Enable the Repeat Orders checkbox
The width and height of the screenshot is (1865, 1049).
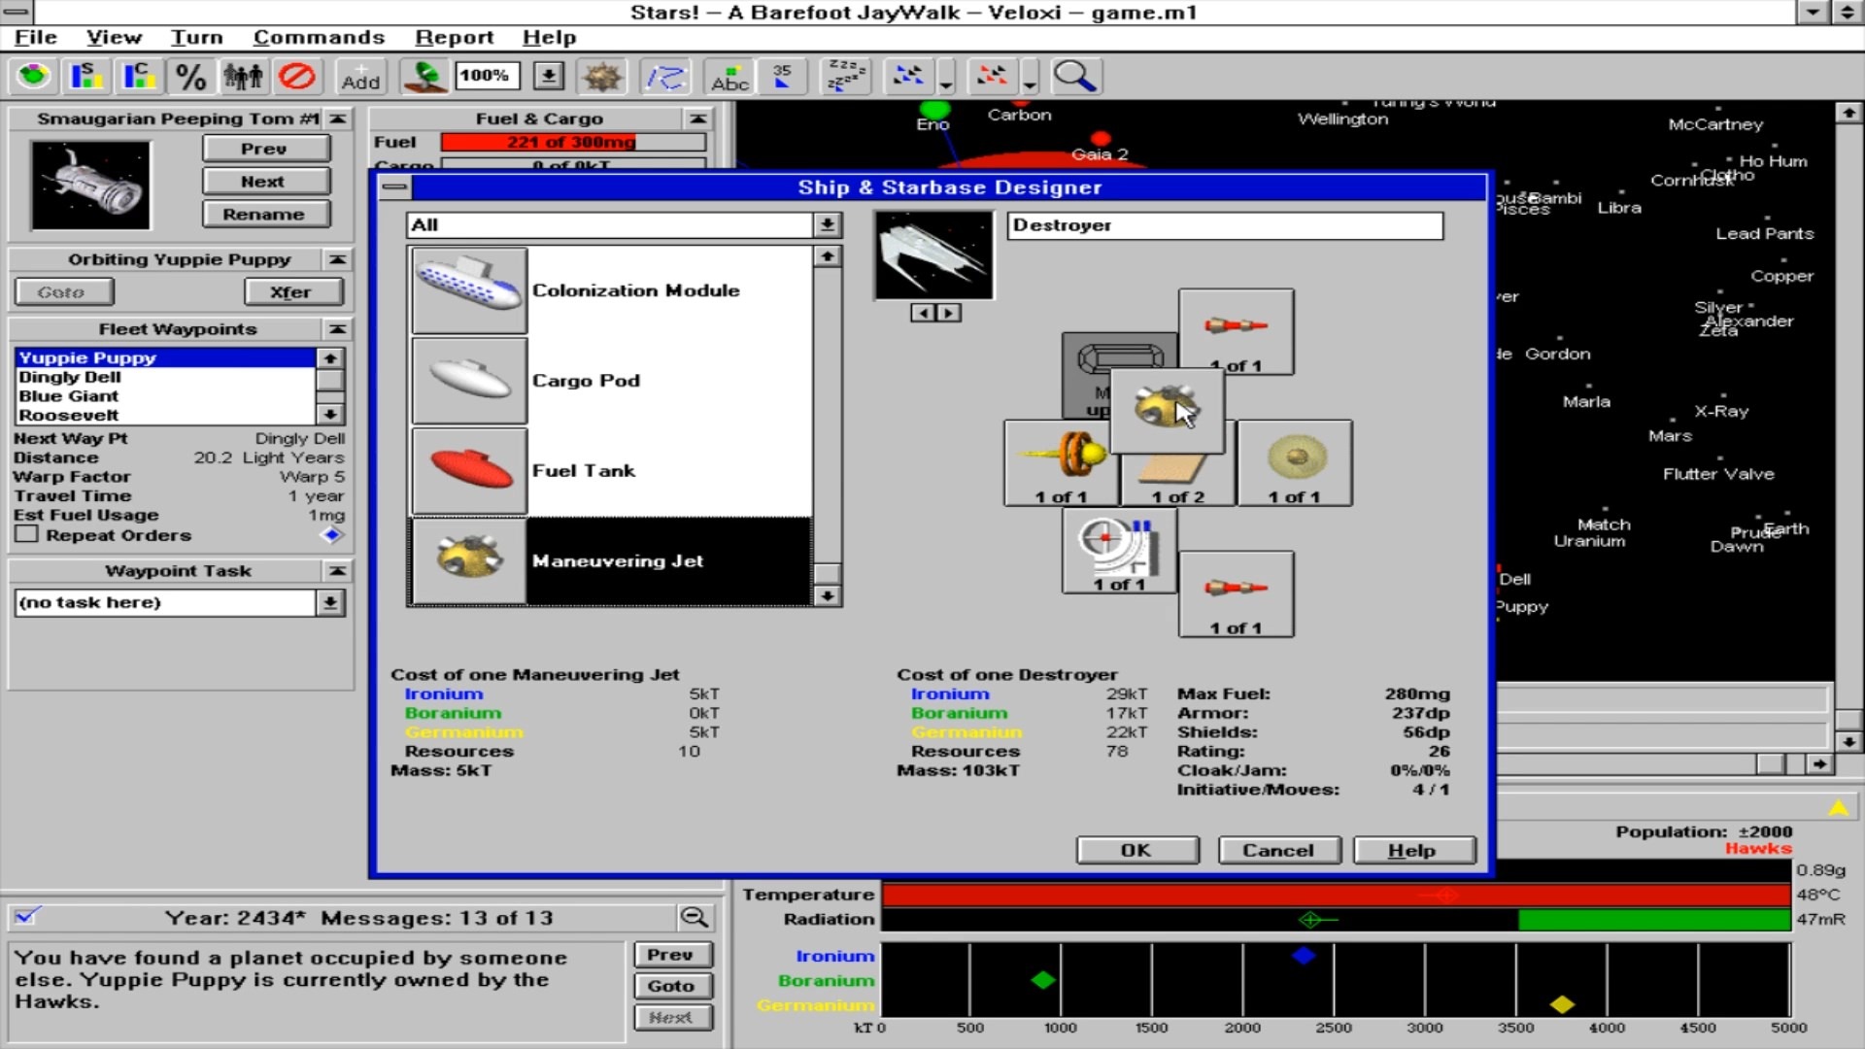click(26, 534)
